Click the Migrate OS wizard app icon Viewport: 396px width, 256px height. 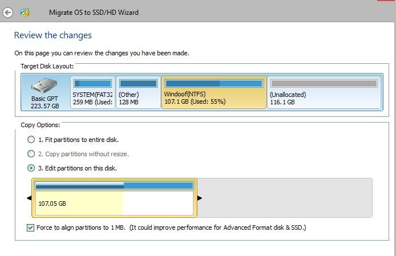pyautogui.click(x=25, y=13)
